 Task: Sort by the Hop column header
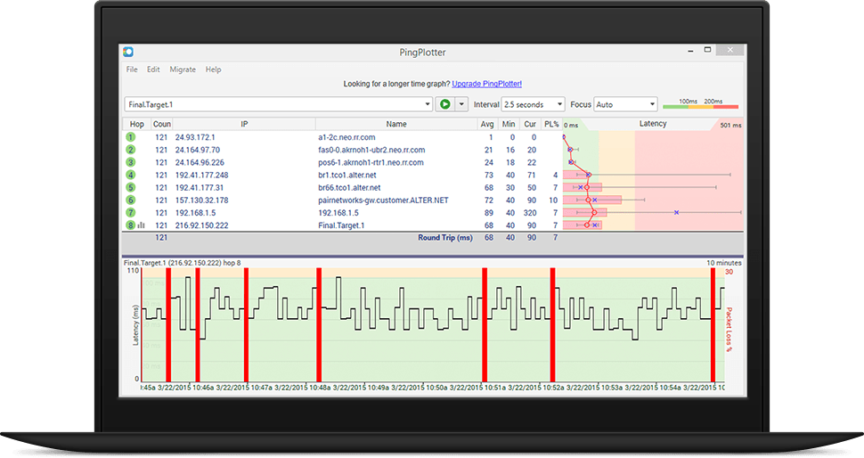tap(136, 124)
